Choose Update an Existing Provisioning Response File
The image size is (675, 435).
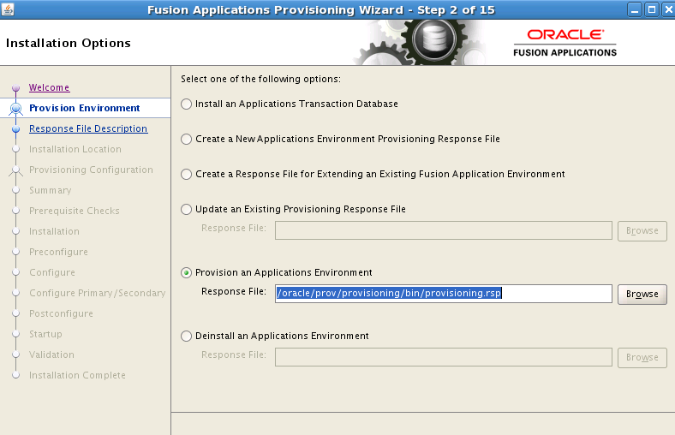(x=187, y=209)
